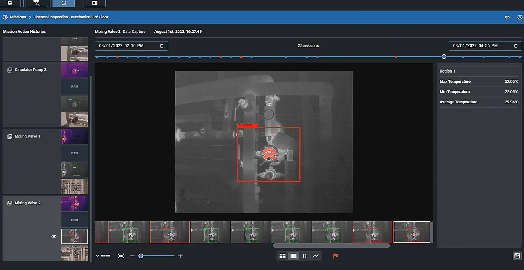Viewport: 524px width, 270px height.
Task: Flag this capture with red flag
Action: (335, 256)
